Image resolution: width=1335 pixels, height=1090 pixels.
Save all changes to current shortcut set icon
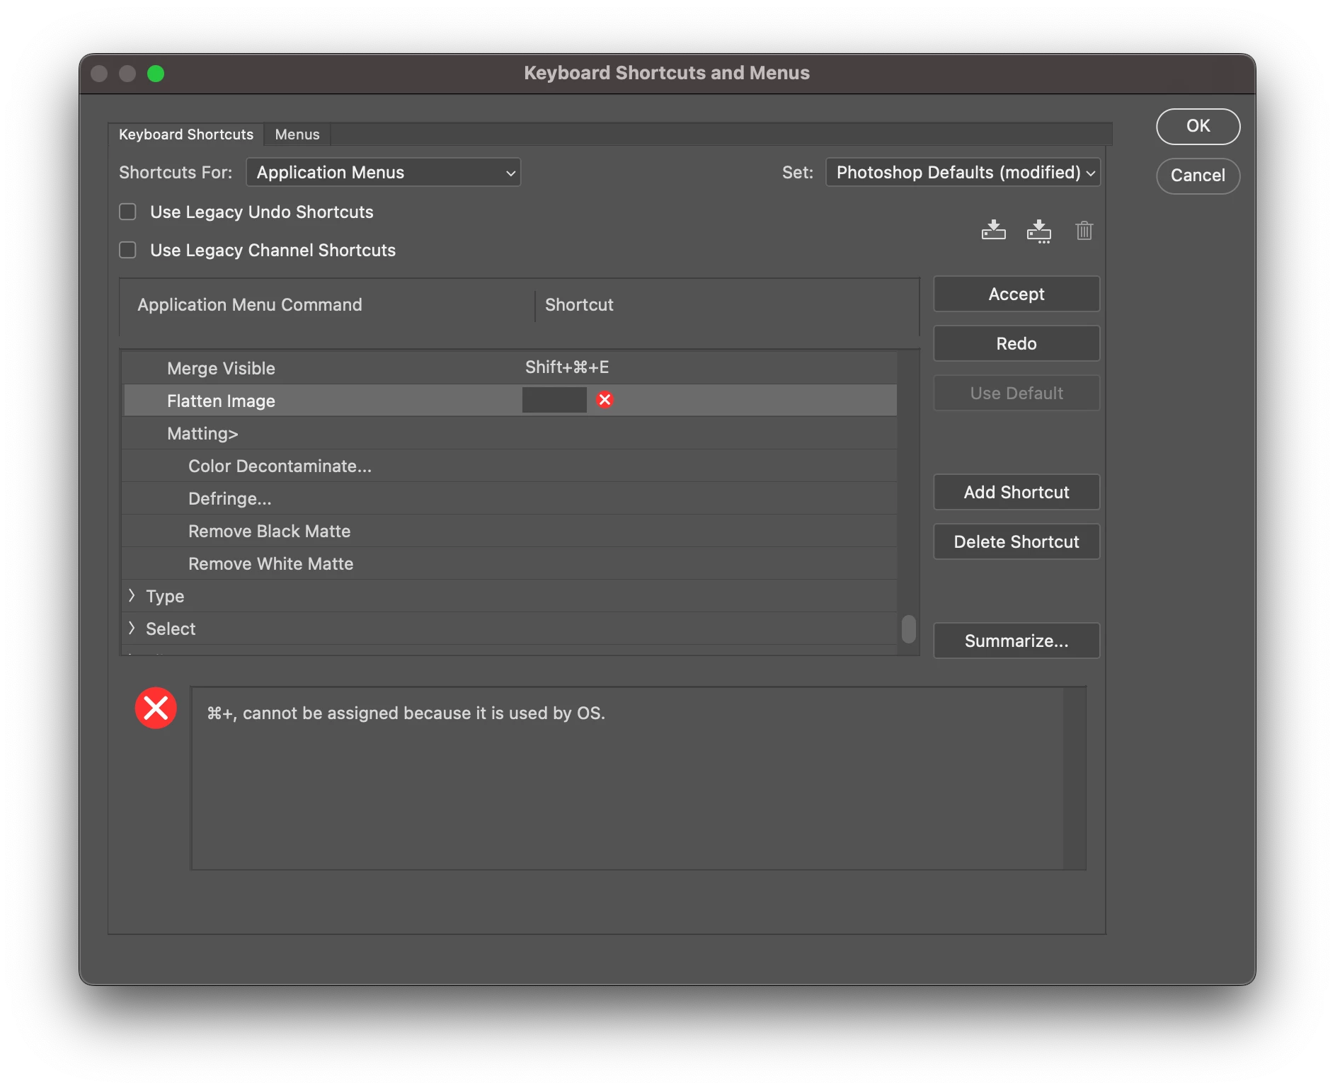(993, 230)
